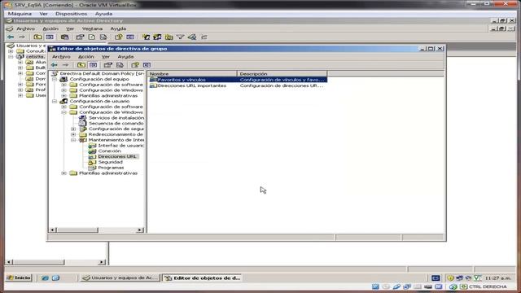The image size is (521, 293).
Task: Sort list by Descripción column header
Action: tap(282, 74)
